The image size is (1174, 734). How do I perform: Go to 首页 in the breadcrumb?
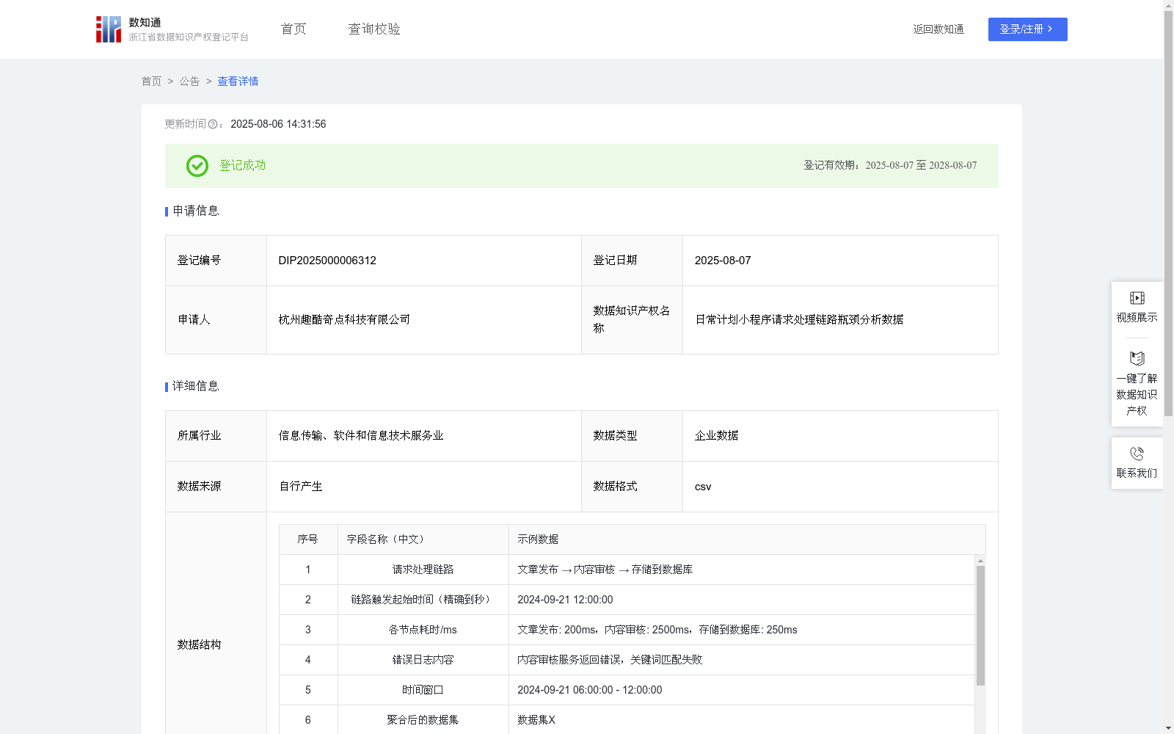pos(151,81)
